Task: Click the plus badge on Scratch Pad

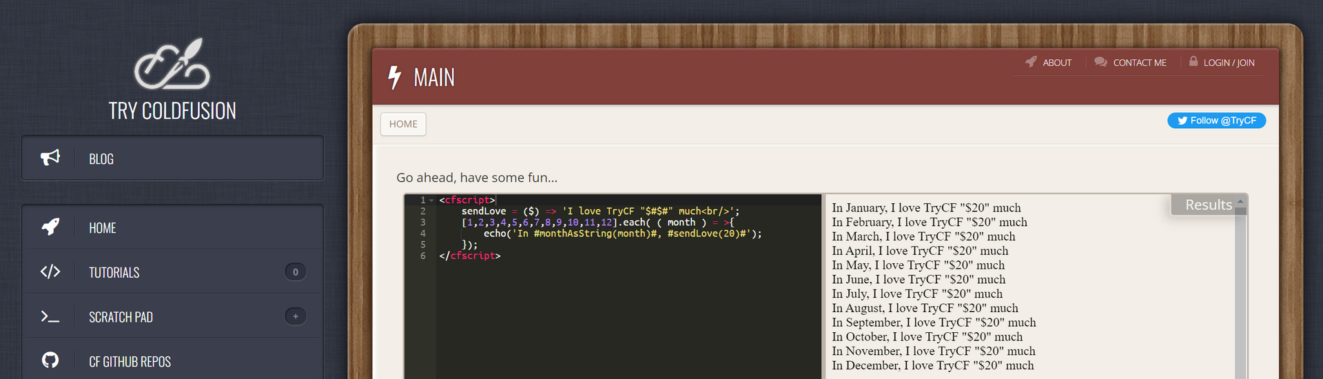Action: [x=296, y=316]
